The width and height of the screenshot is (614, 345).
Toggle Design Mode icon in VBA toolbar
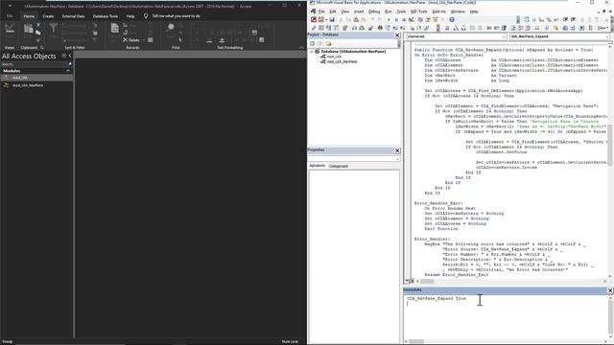pyautogui.click(x=412, y=19)
